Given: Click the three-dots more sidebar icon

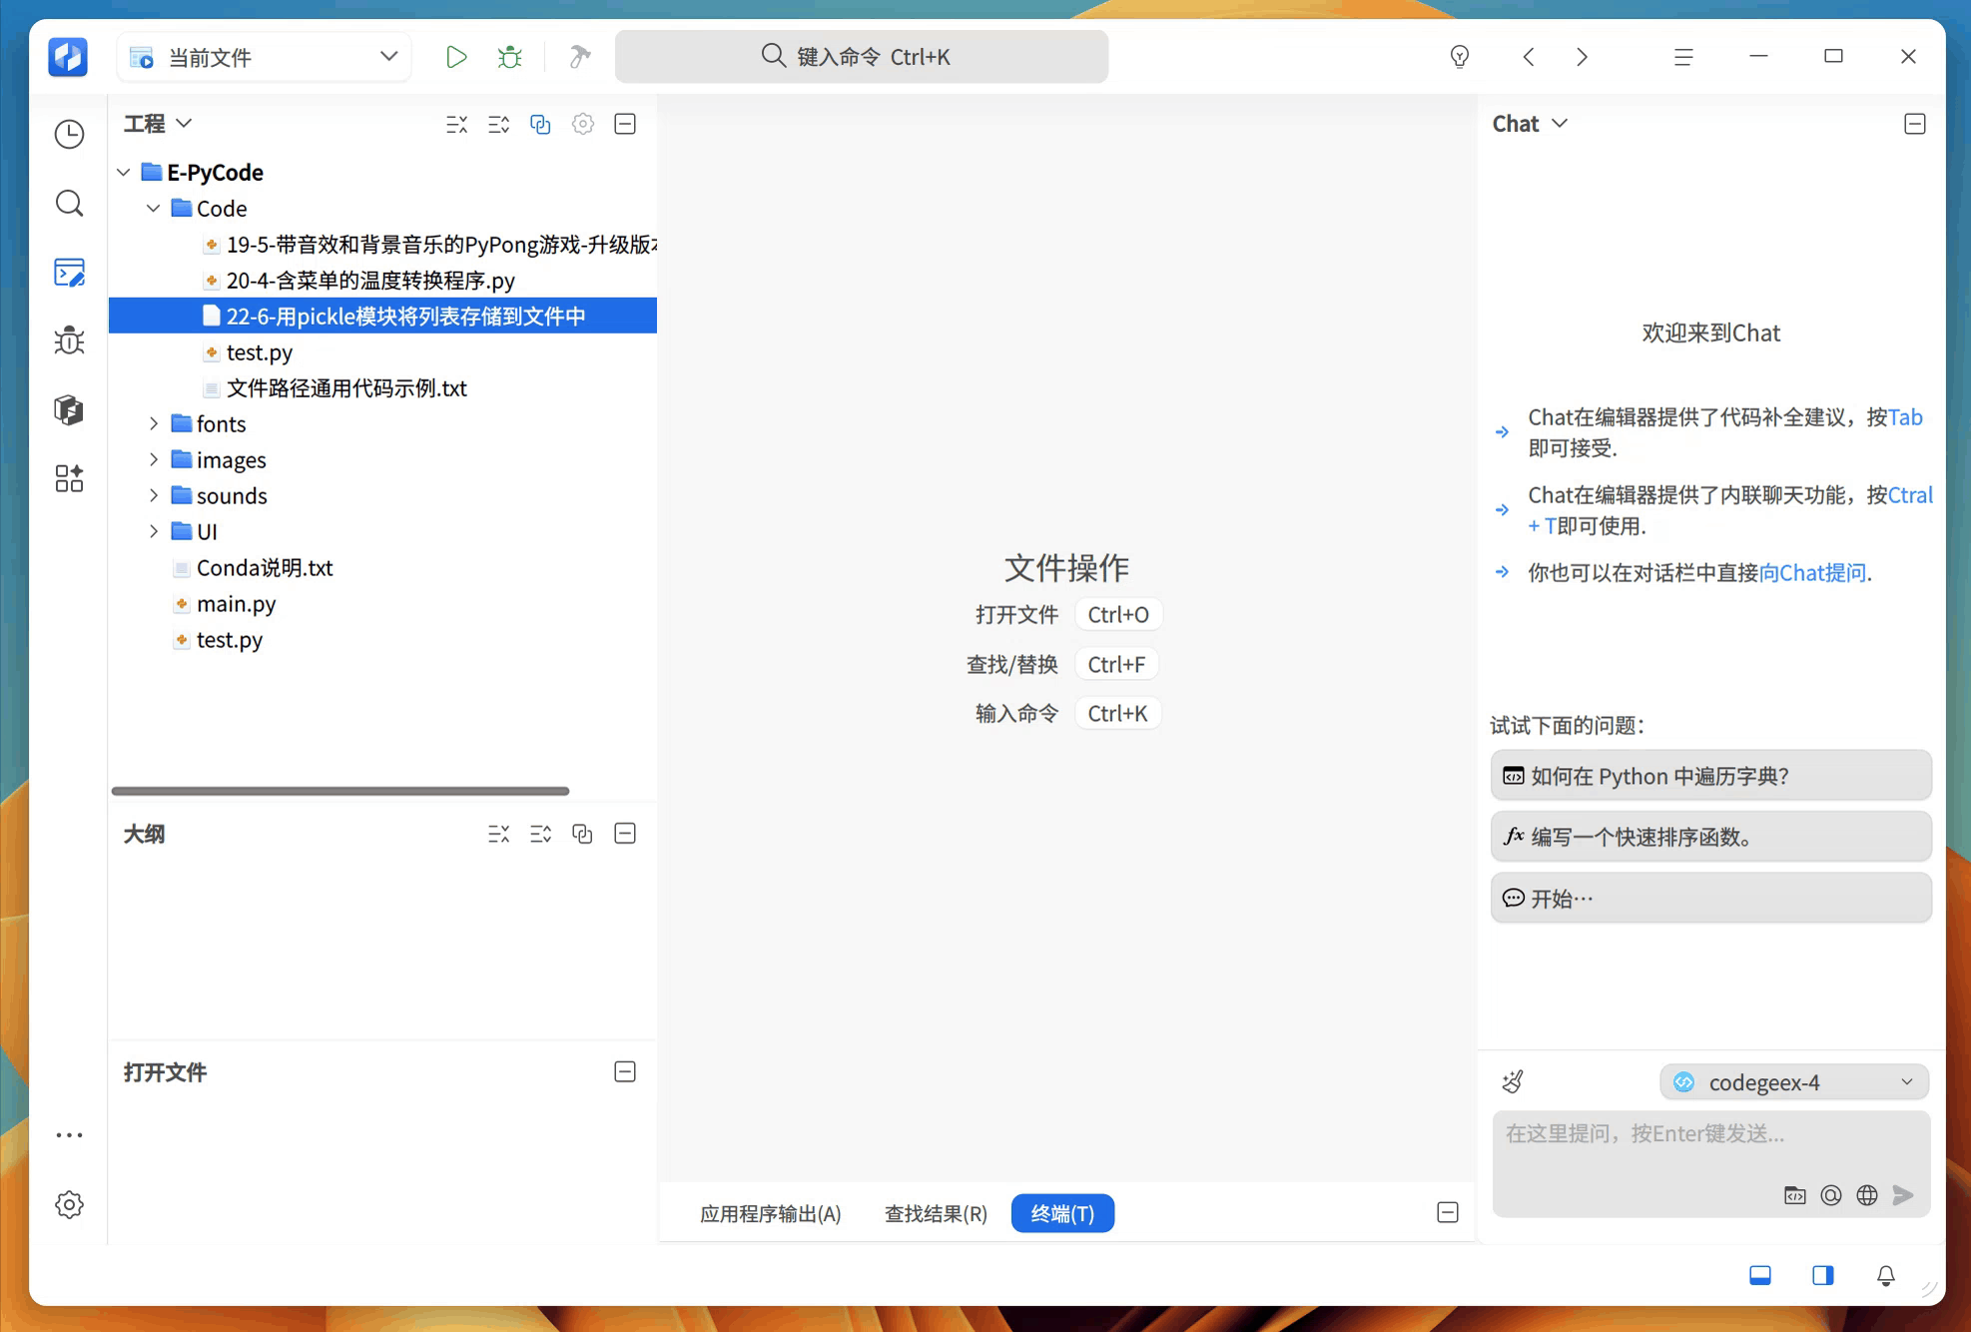Looking at the screenshot, I should [69, 1135].
